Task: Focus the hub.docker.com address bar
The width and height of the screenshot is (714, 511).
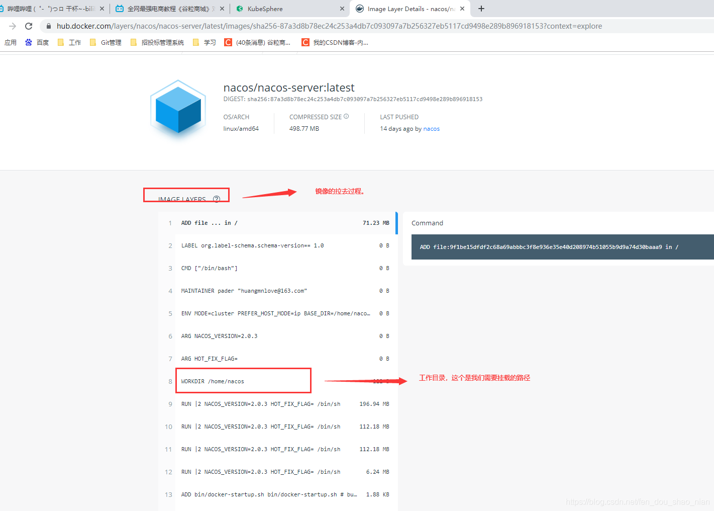Action: (x=329, y=26)
